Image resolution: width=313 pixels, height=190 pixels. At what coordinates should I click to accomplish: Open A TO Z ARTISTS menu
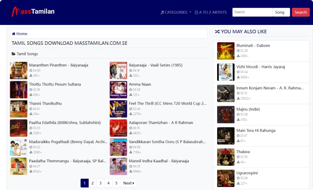(x=211, y=12)
